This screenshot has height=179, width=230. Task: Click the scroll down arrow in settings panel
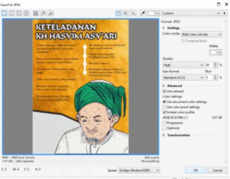click(226, 162)
